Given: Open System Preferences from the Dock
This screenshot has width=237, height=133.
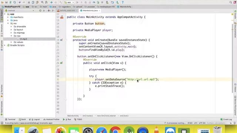Looking at the screenshot, I should click(x=88, y=130).
